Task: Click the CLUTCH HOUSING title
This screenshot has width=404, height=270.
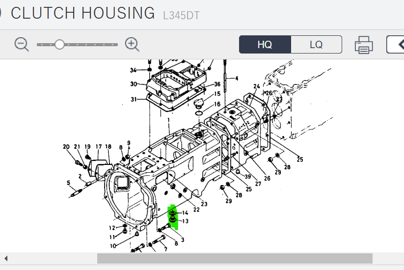Action: click(83, 13)
